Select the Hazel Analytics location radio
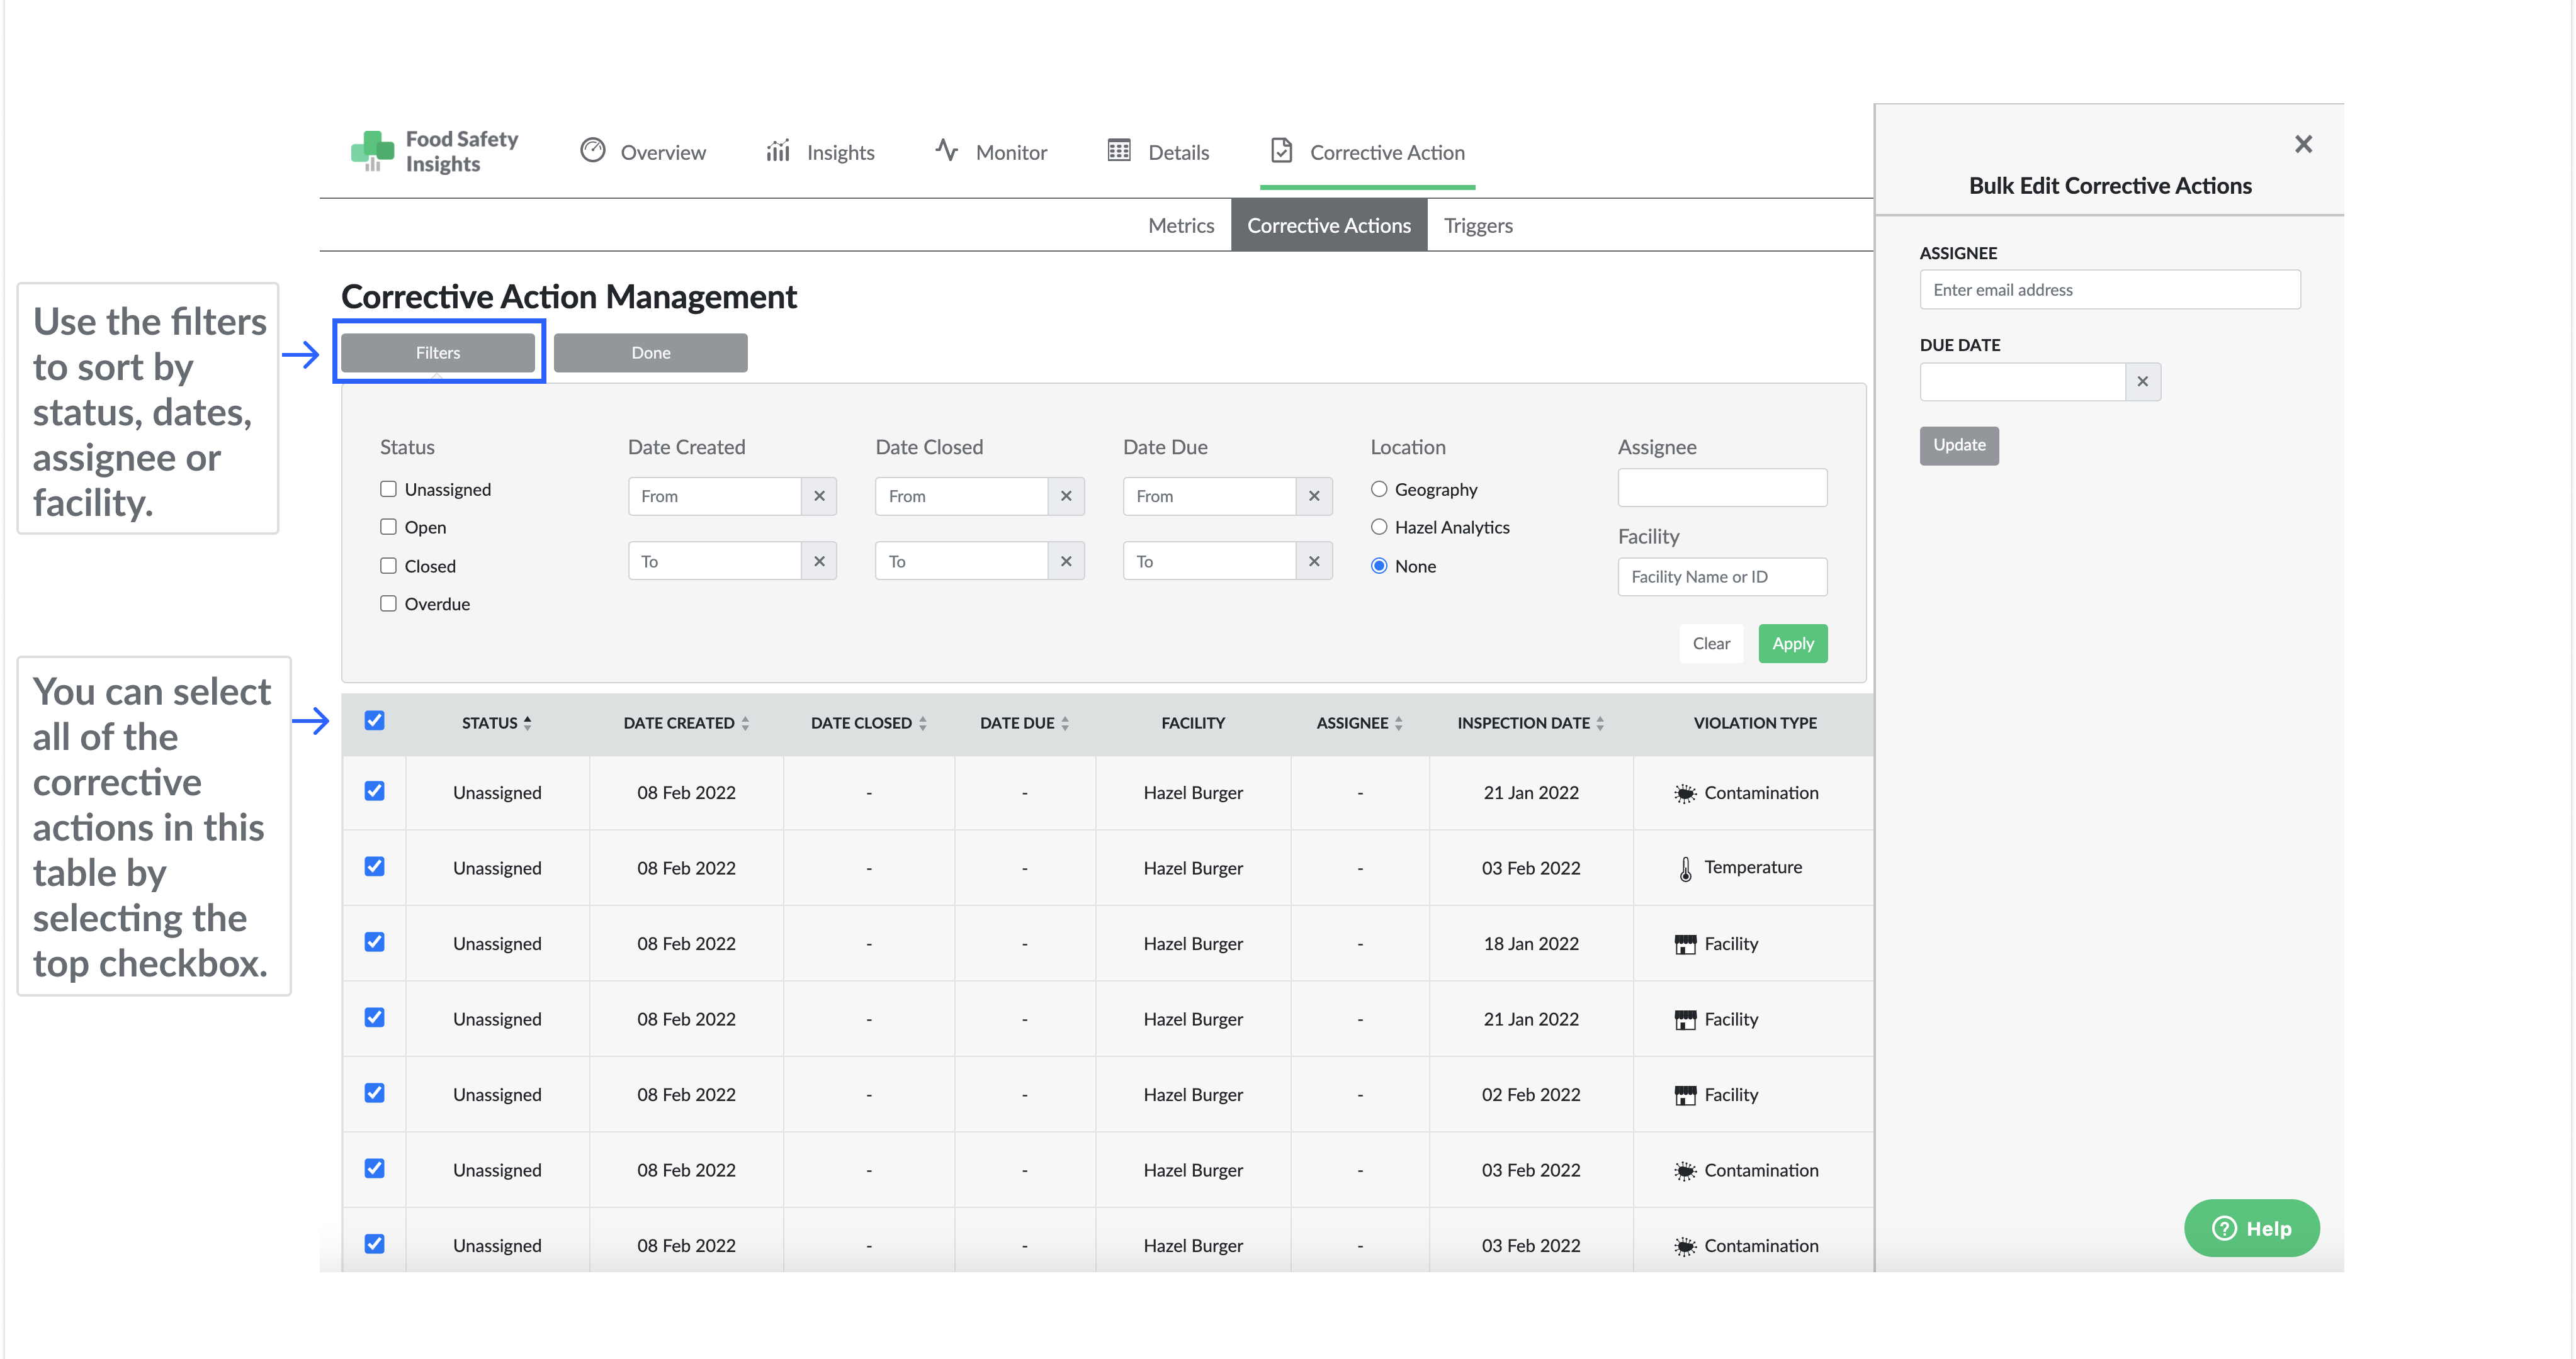 click(x=1379, y=527)
